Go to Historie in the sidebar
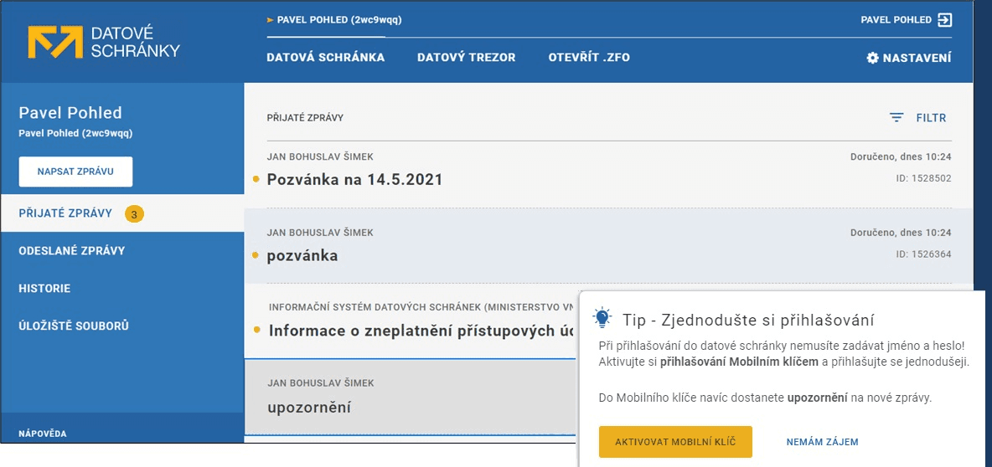Image resolution: width=992 pixels, height=467 pixels. tap(44, 289)
